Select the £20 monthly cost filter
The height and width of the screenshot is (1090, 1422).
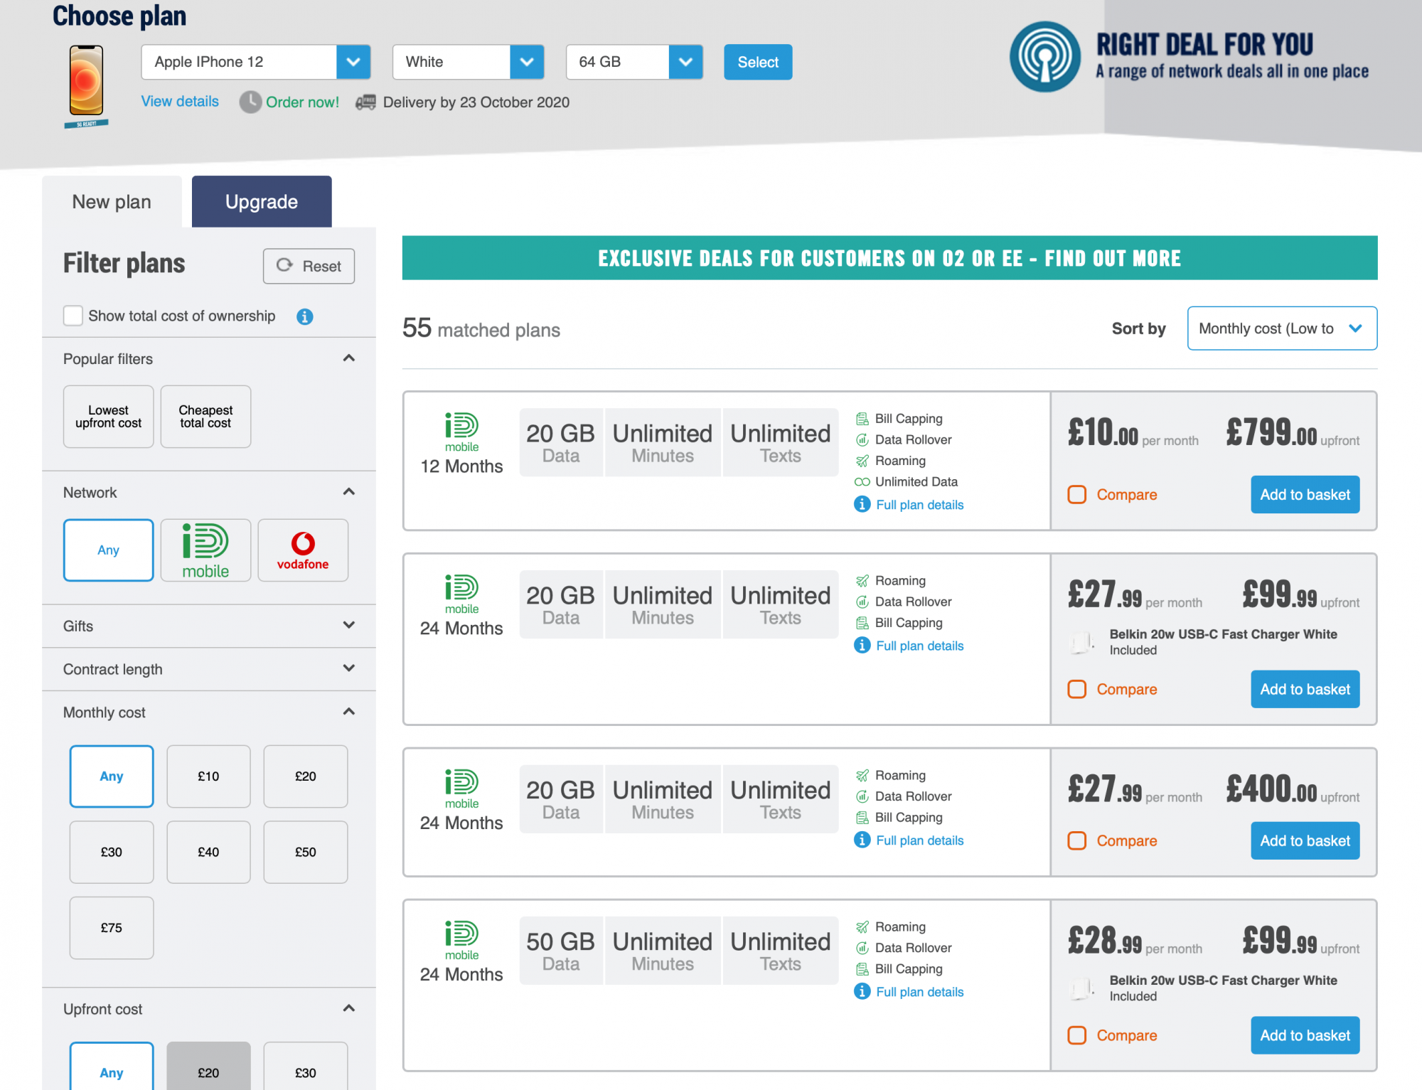pos(306,776)
